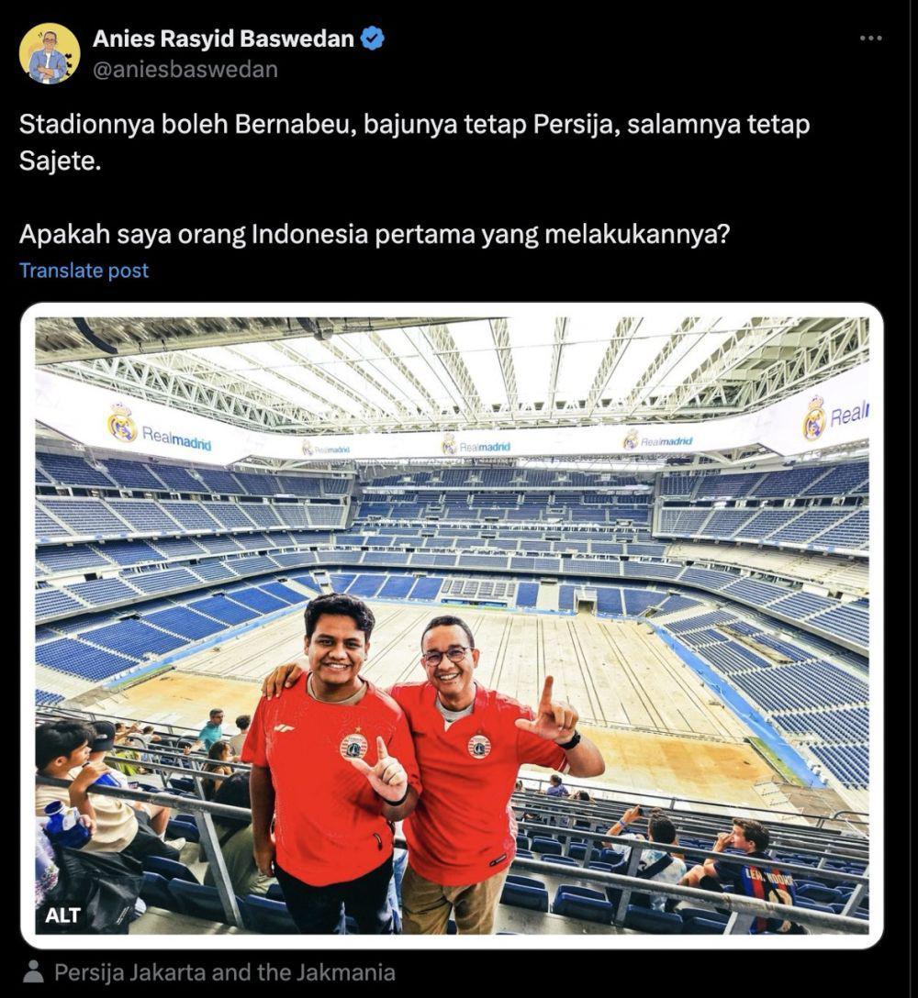Open the three-dot more options menu
918x998 pixels.
[x=870, y=39]
